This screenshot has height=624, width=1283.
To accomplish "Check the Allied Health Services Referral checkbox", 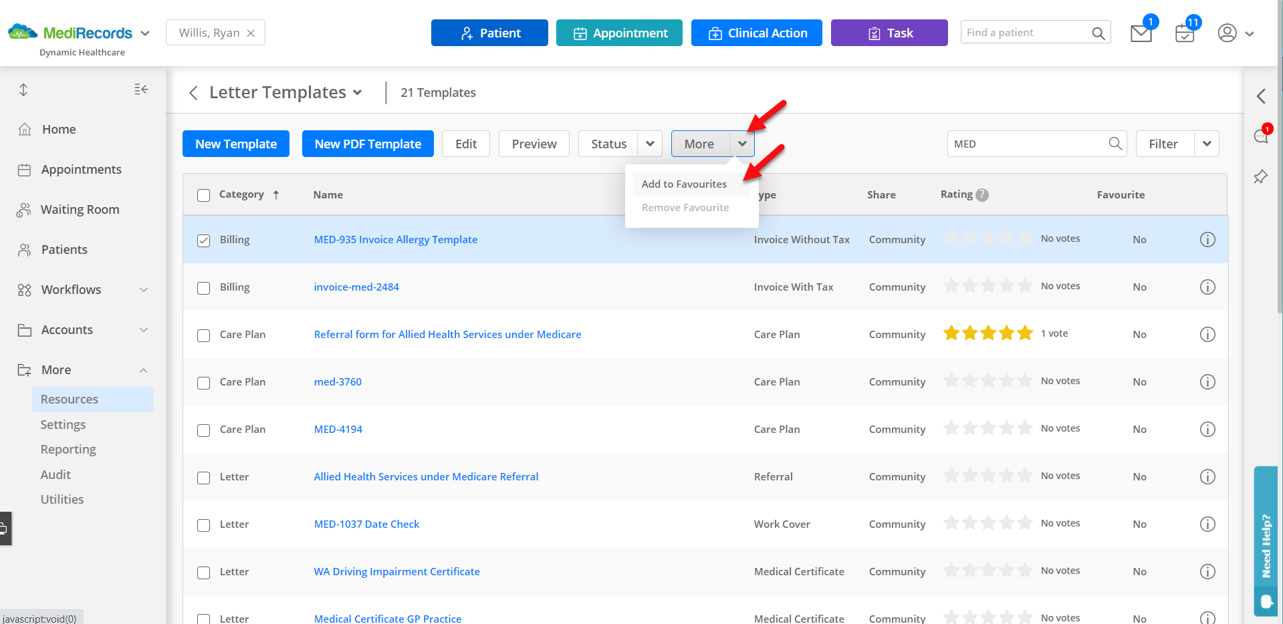I will 204,478.
